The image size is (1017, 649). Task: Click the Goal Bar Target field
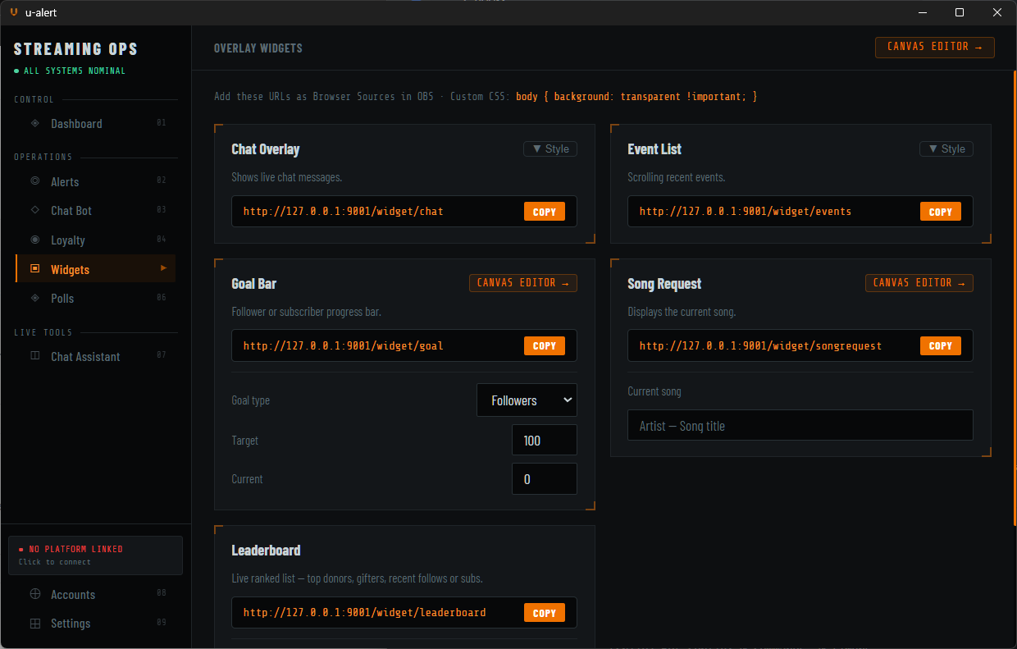(x=545, y=440)
